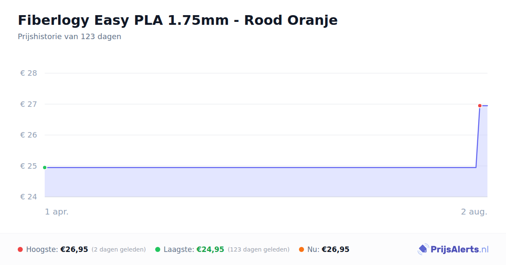Screen dimensions: 506x265
Task: Click the PrijsAlerts price tag logo icon
Action: 423,249
